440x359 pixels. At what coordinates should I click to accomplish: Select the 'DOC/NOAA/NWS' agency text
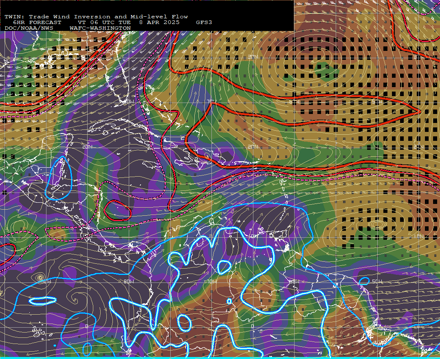pos(29,28)
